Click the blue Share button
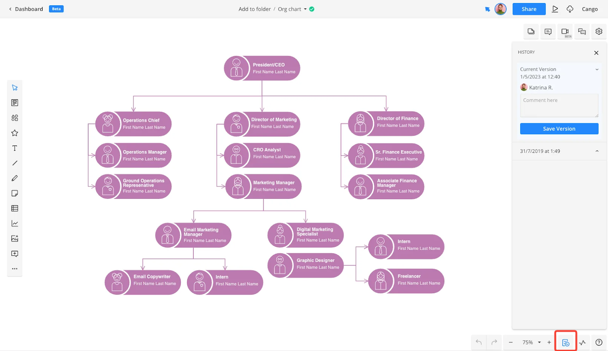 [x=529, y=9]
